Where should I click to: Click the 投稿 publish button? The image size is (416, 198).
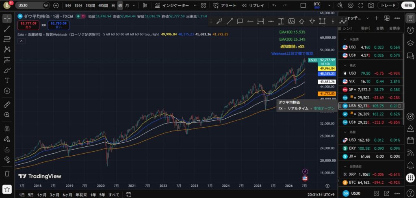coord(408,5)
